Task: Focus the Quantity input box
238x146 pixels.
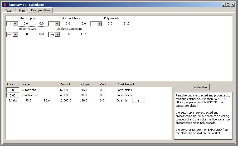Action: (x=138, y=100)
